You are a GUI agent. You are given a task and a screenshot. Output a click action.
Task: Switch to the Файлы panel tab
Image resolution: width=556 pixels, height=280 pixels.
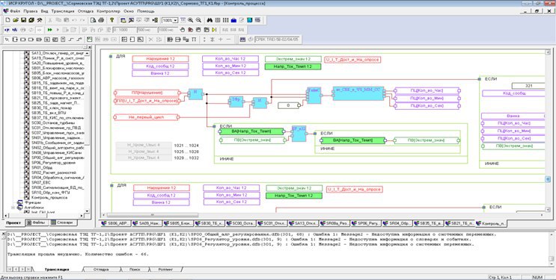click(x=37, y=223)
